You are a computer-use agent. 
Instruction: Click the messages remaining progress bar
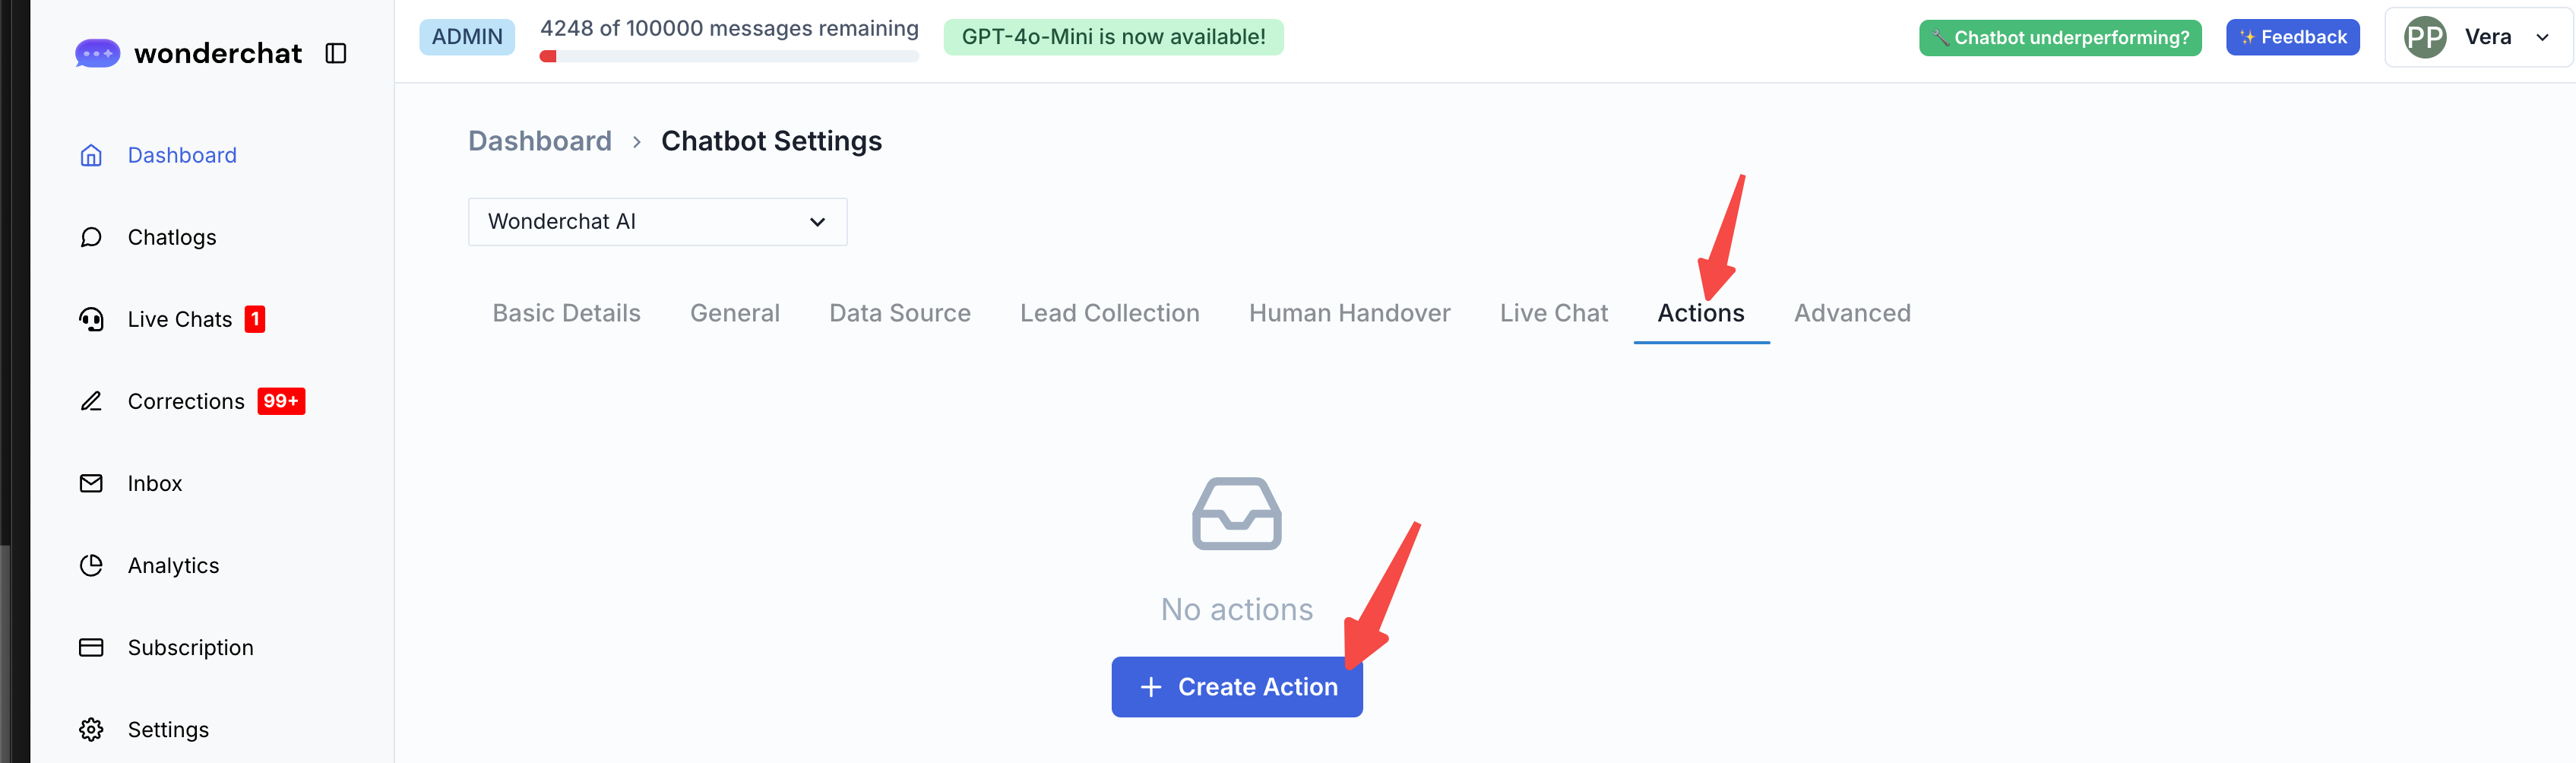(728, 57)
